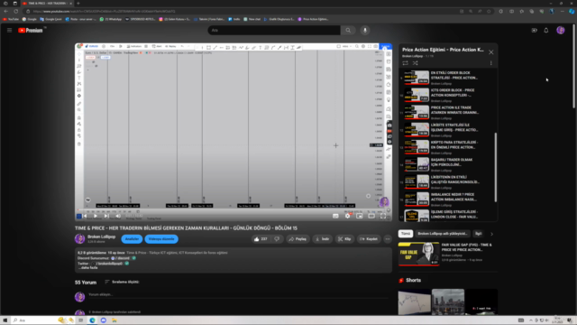
Task: Toggle theater mode
Action: [371, 216]
